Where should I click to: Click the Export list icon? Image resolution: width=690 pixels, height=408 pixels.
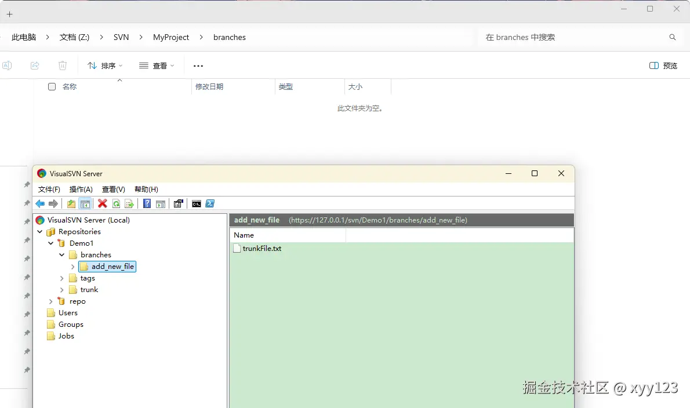[129, 203]
